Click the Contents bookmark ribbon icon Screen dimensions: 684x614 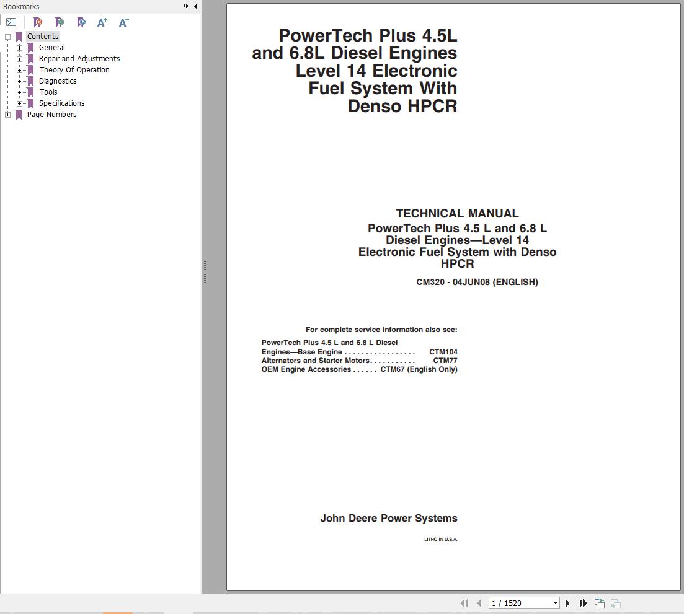tap(19, 36)
